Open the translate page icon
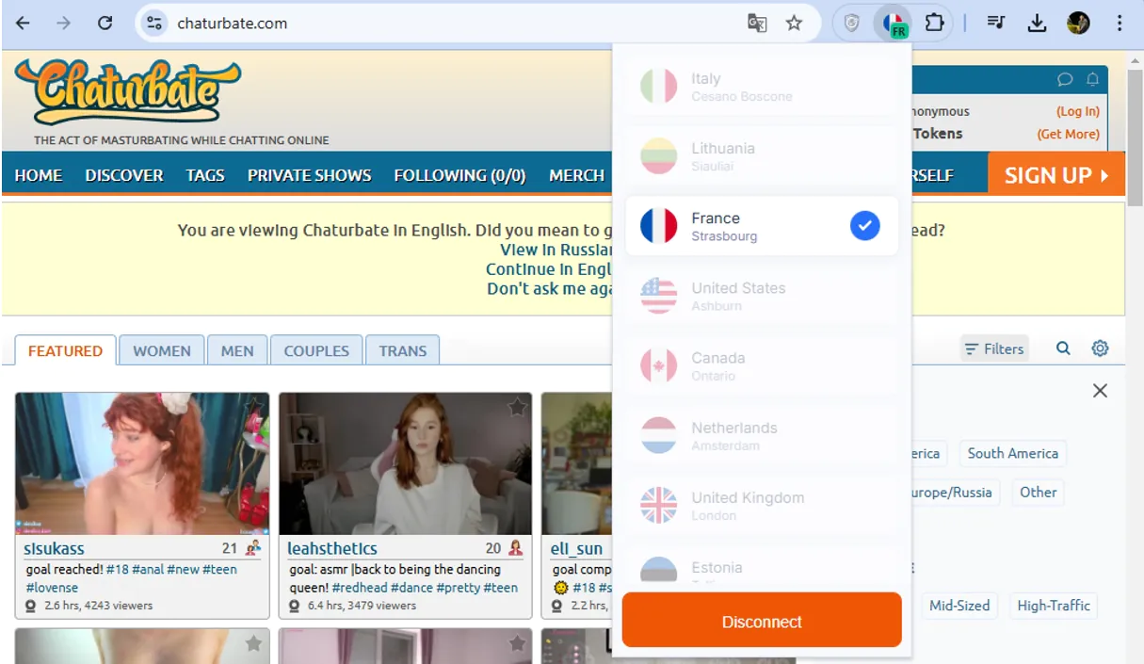Viewport: 1144px width, 664px height. coord(757,24)
